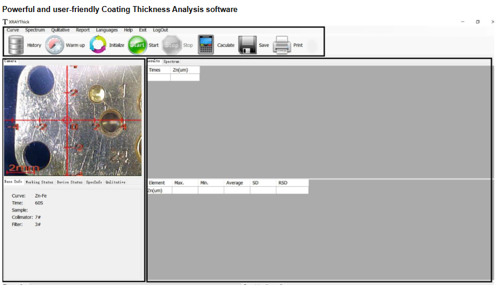Select the empty cell under Zn(um) column
The height and width of the screenshot is (285, 496).
point(184,77)
